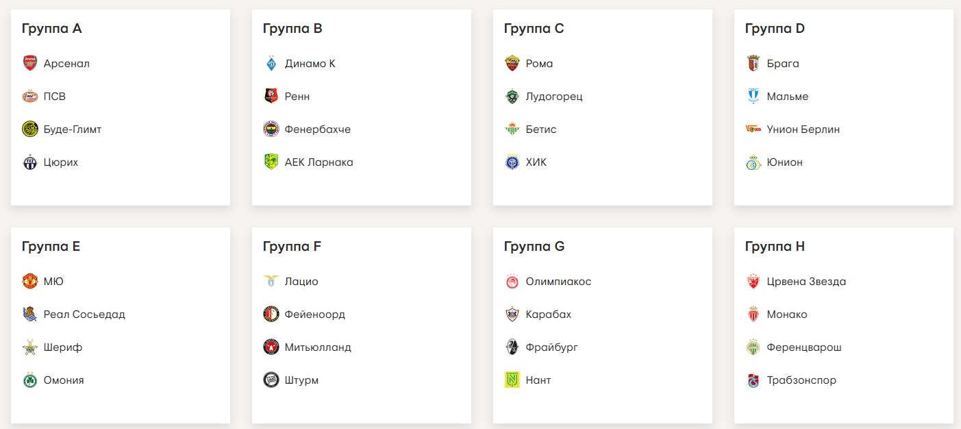The height and width of the screenshot is (429, 961).
Task: Click the Группа A heading
Action: tap(52, 29)
